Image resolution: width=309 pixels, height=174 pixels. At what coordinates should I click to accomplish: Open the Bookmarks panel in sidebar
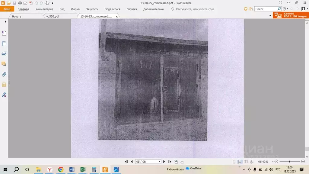pos(4,33)
